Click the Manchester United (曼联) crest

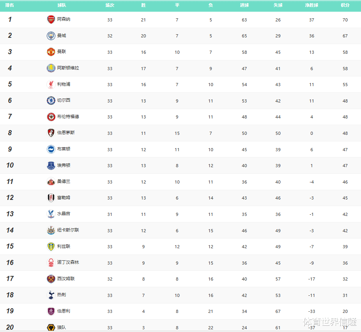click(x=51, y=52)
